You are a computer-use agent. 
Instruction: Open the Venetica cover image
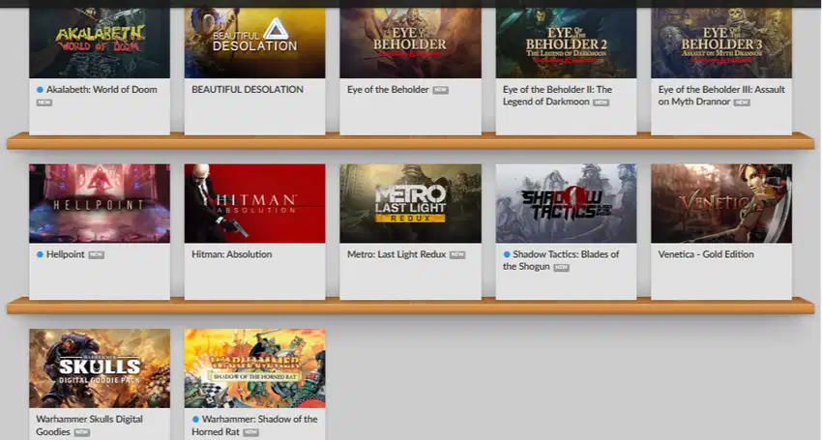point(721,203)
